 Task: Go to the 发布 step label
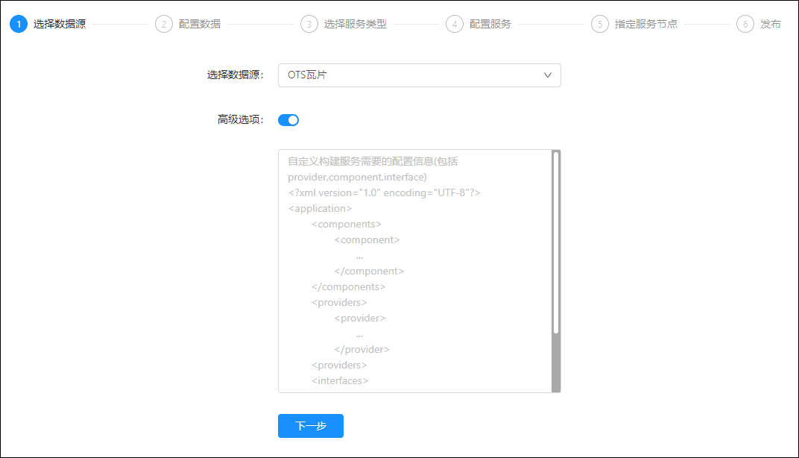pos(771,24)
